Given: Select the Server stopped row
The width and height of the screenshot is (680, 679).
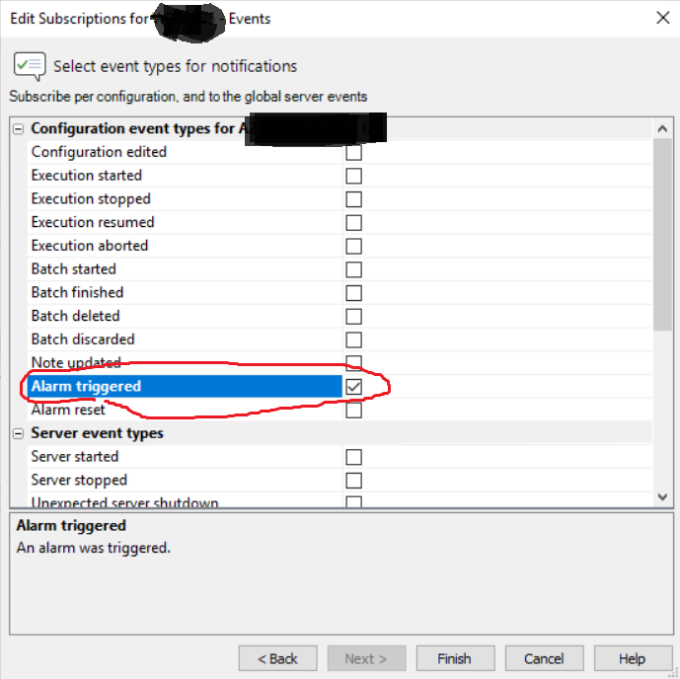Looking at the screenshot, I should 340,480.
